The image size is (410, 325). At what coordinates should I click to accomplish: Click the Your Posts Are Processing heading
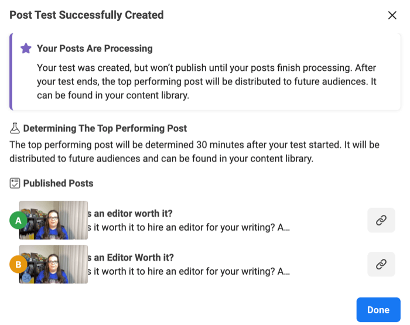pyautogui.click(x=95, y=49)
